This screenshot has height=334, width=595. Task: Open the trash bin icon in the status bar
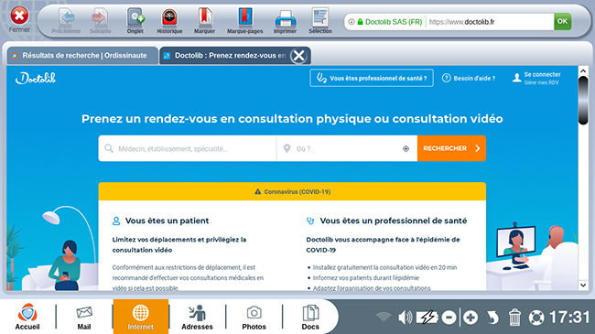(x=514, y=317)
